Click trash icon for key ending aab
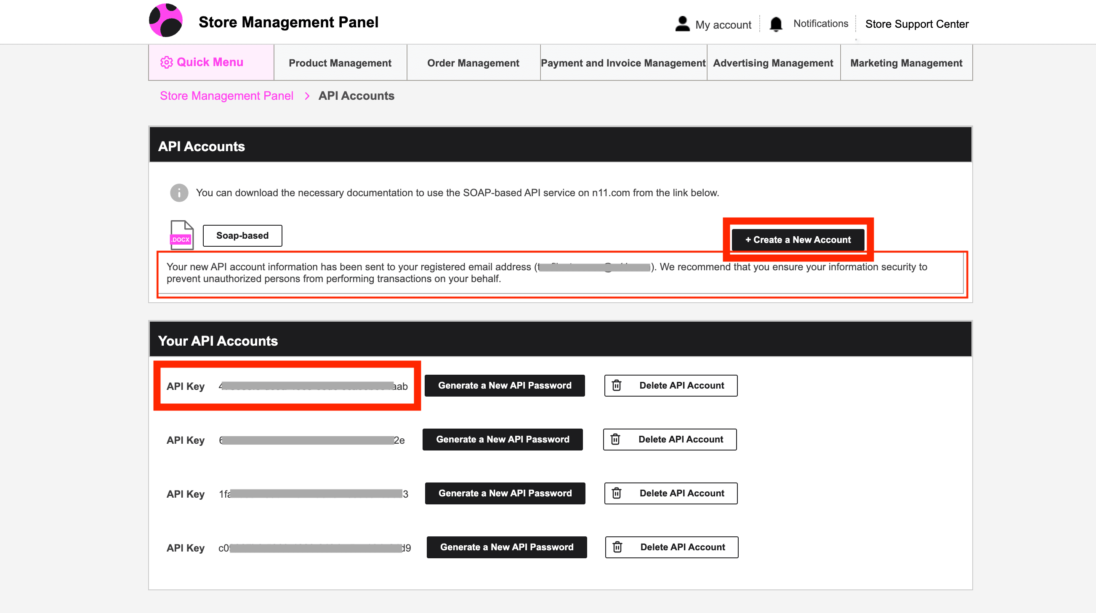 pos(617,386)
